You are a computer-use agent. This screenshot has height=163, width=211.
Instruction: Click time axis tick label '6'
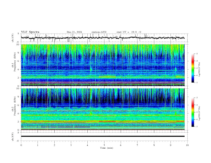[x=121, y=145]
